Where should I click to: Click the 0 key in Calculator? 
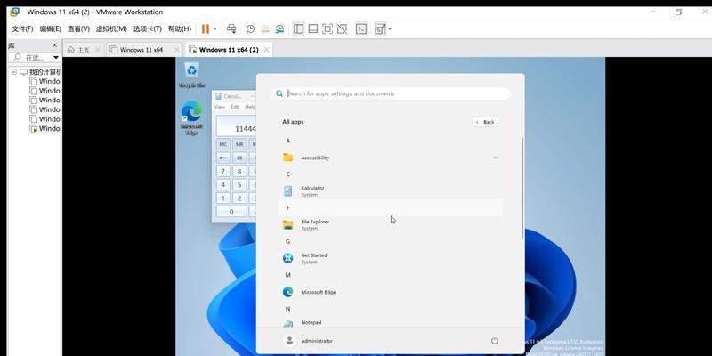231,212
